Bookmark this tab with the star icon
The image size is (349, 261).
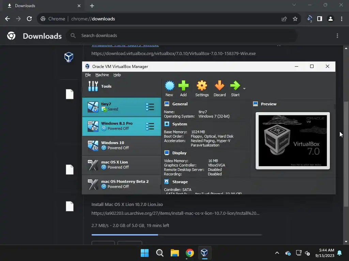[x=295, y=19]
